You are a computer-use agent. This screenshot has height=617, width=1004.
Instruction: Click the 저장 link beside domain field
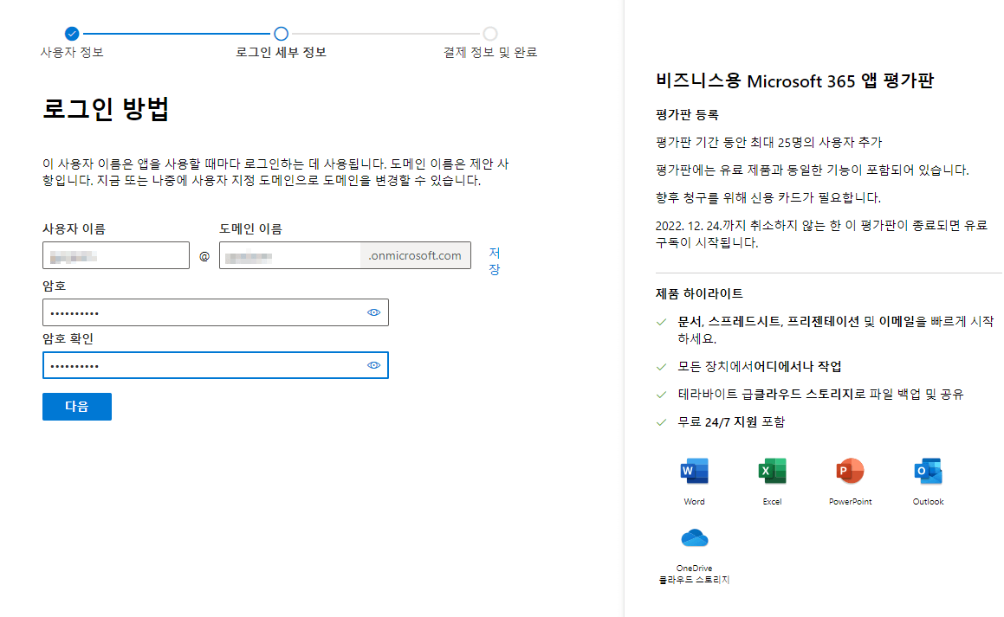click(x=494, y=260)
